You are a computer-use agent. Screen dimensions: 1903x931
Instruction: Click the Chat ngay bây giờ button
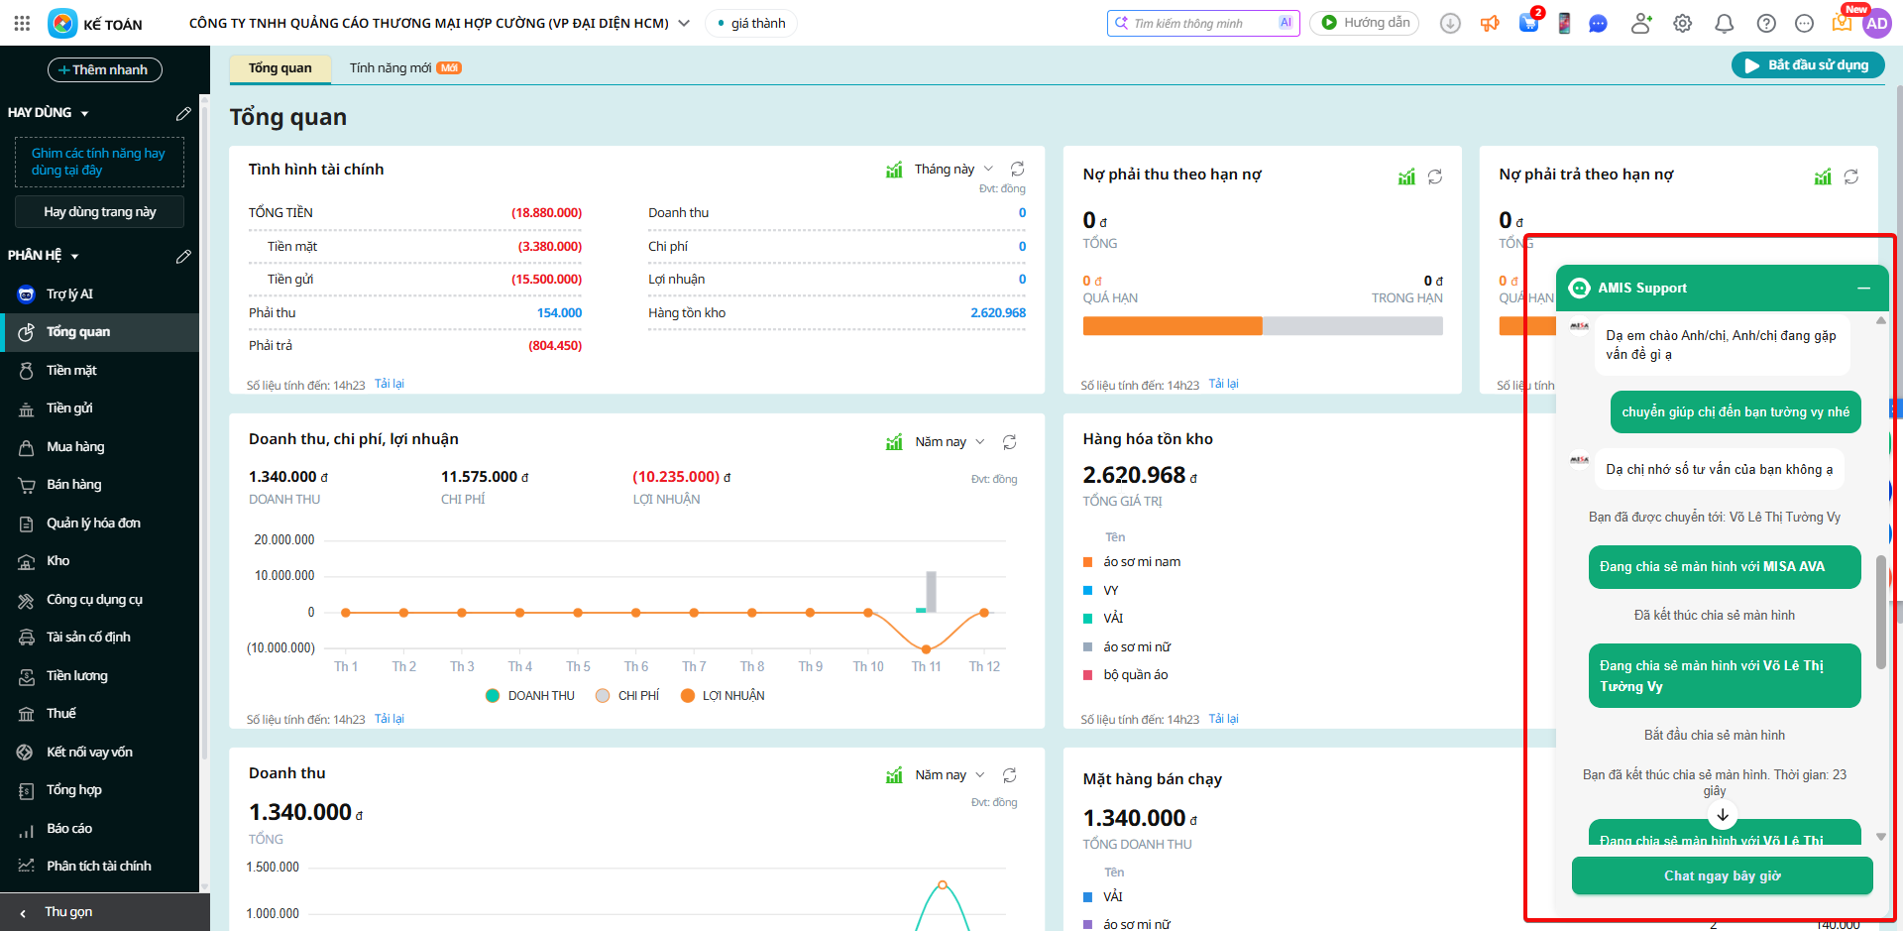pyautogui.click(x=1722, y=875)
